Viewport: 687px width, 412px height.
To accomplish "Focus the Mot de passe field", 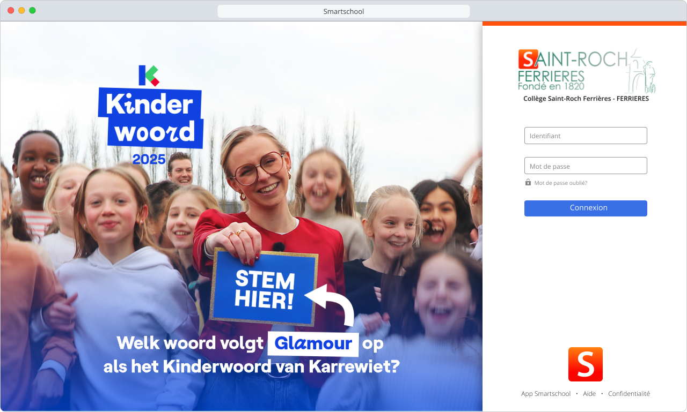I will (586, 166).
